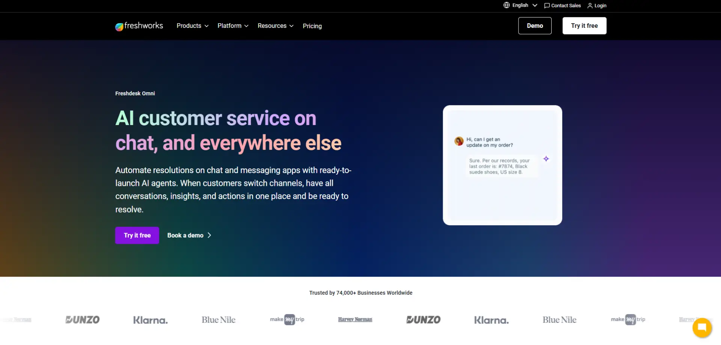
Task: Click the 'Hi, can I get an update' message
Action: 489,142
